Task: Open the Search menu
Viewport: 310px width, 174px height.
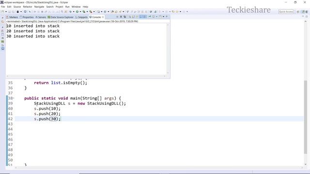Action: [x=50, y=7]
